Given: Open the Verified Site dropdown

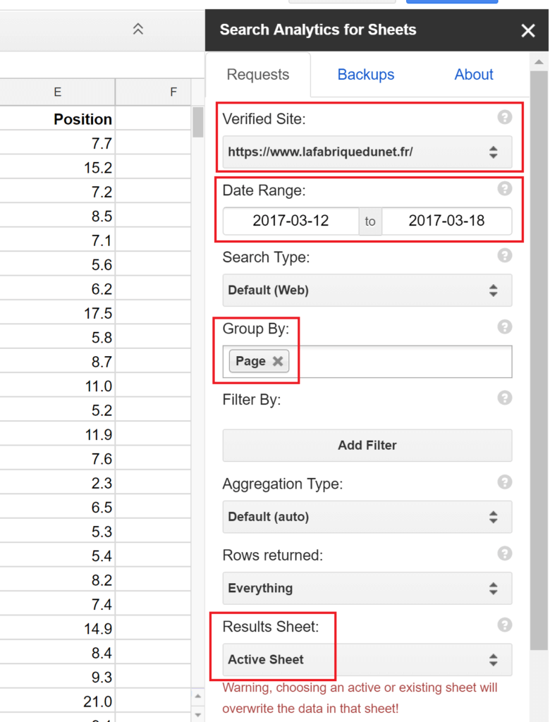Looking at the screenshot, I should coord(367,152).
